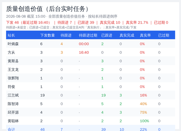Select the name 张辉翔
Screen dimensions: 181x131
point(13,78)
